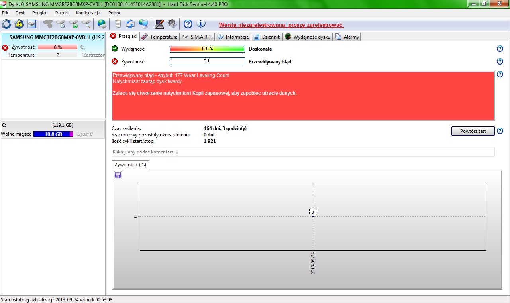Viewport: 510px width, 303px height.
Task: Click the help icon beside Wydajność row
Action: tap(500, 49)
